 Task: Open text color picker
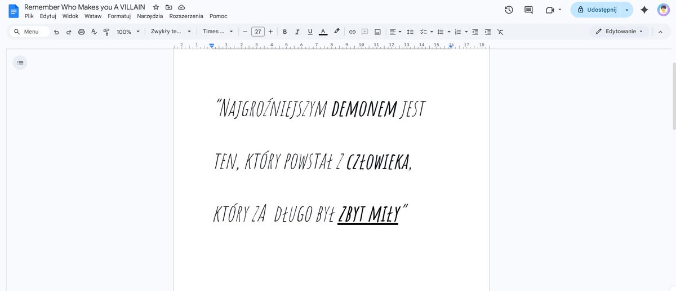pos(323,32)
